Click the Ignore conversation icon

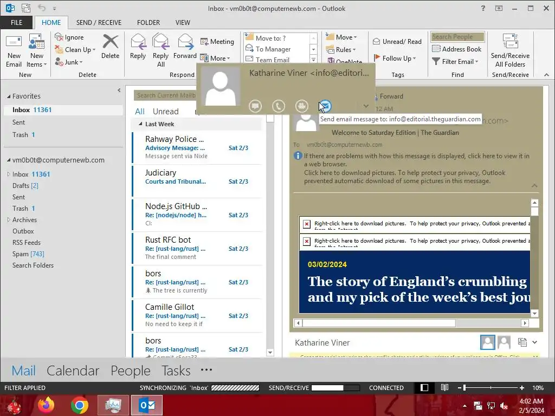(69, 37)
